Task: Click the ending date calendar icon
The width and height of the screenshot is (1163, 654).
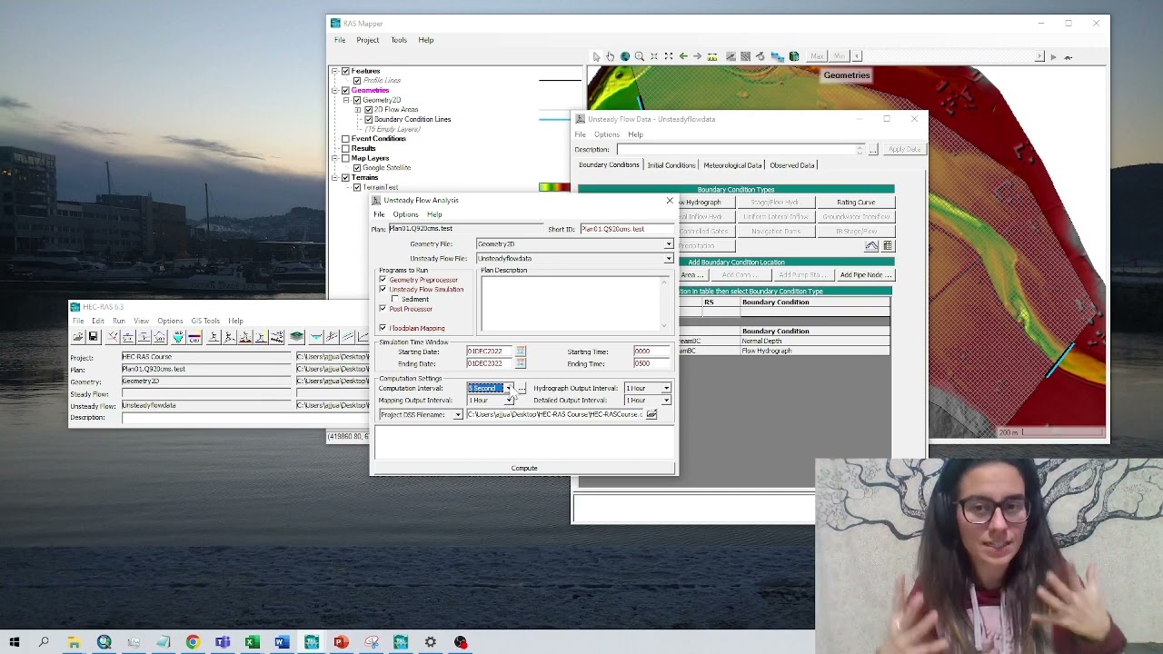Action: pyautogui.click(x=521, y=363)
